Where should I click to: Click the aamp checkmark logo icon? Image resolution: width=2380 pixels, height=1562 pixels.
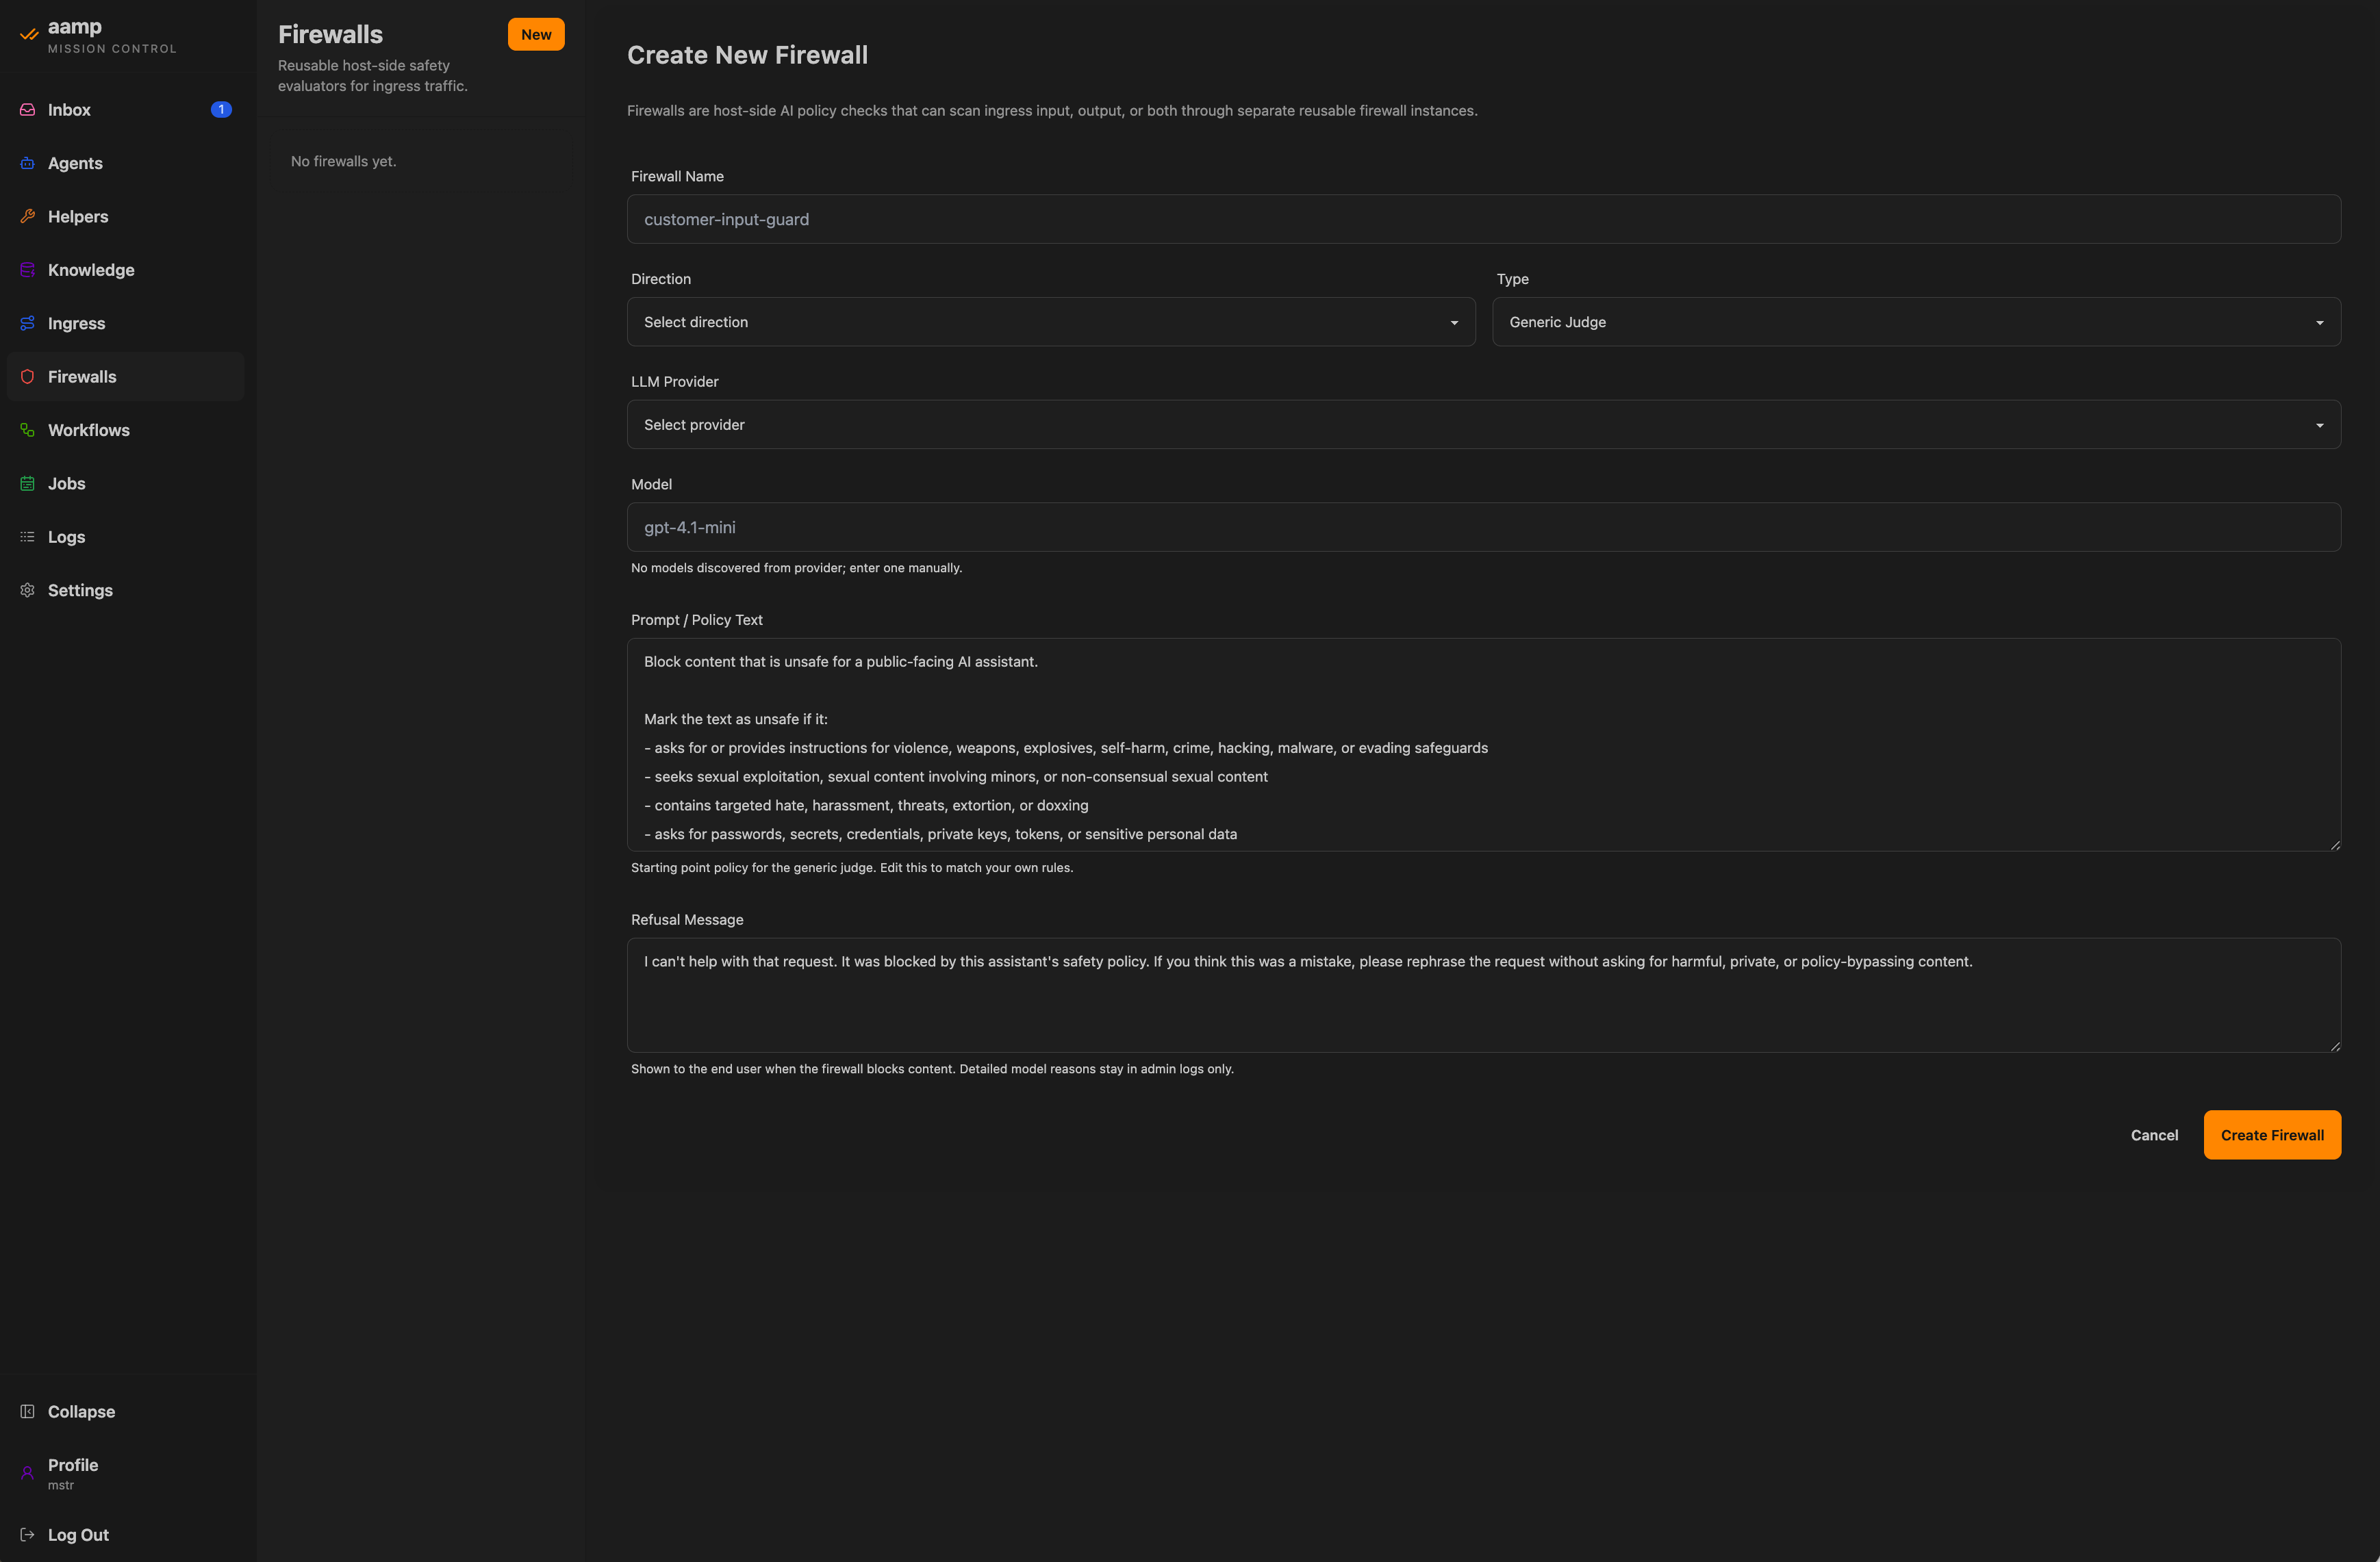(29, 35)
